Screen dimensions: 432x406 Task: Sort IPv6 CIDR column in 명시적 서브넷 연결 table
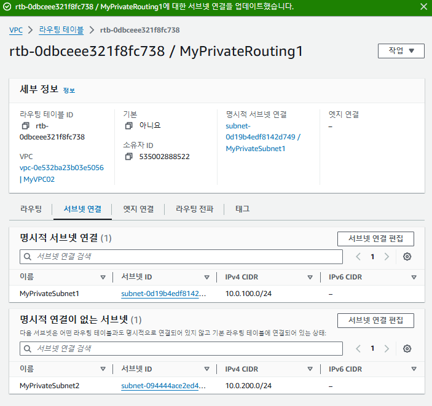click(x=414, y=278)
